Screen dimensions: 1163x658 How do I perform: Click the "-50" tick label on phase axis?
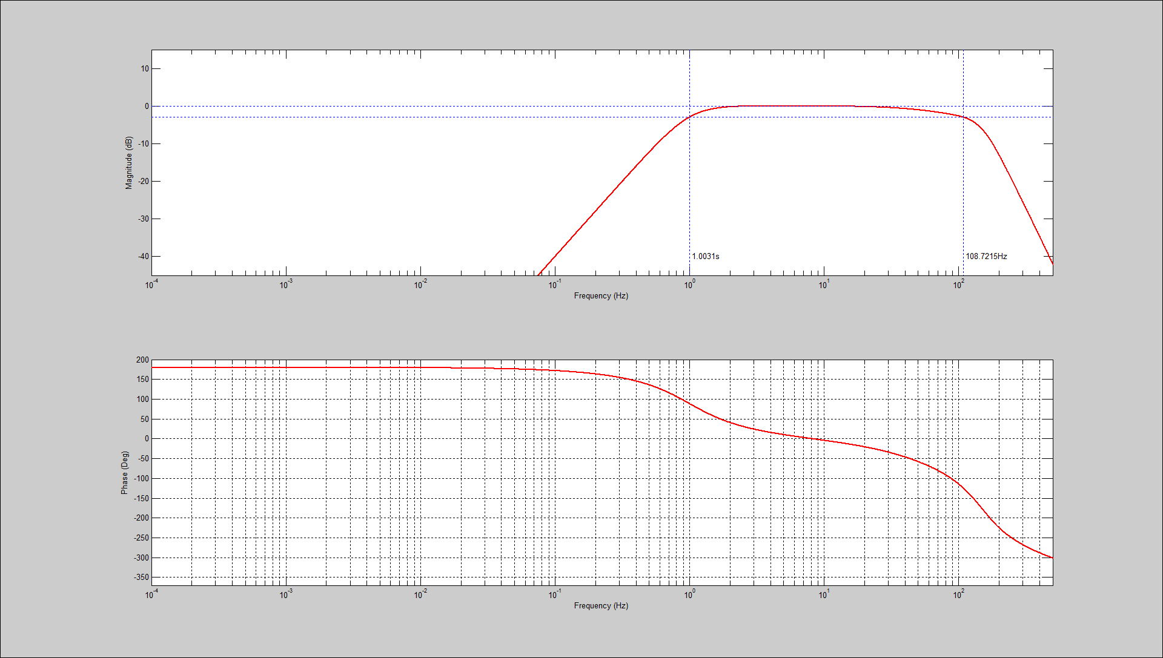144,459
